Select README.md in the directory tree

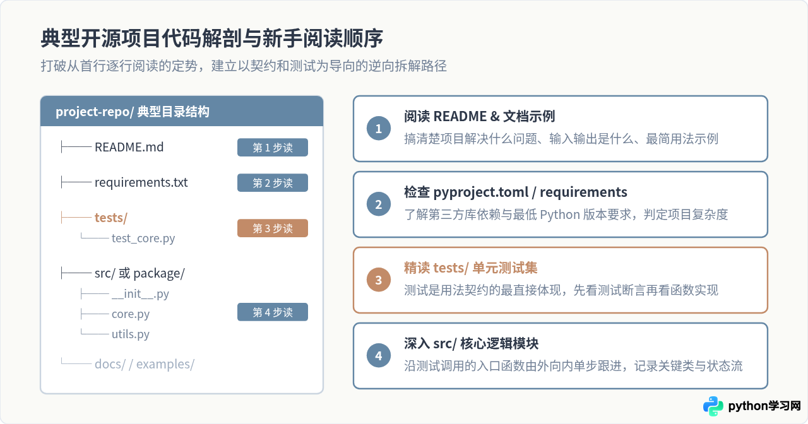pyautogui.click(x=129, y=147)
